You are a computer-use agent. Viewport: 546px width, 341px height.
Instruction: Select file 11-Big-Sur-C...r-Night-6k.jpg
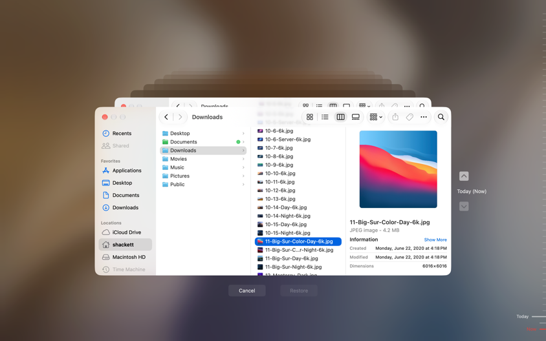tap(298, 251)
